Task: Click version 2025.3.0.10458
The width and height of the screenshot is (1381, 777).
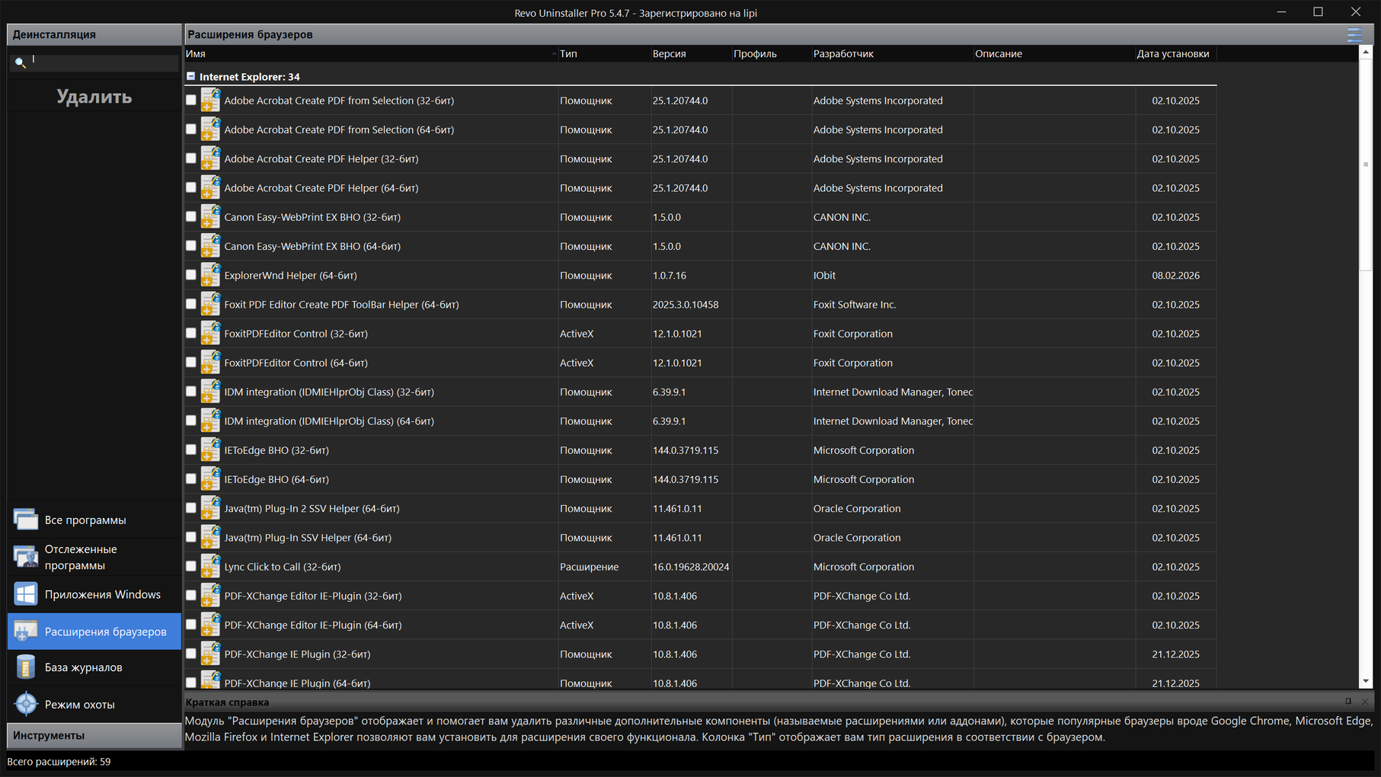Action: (x=686, y=304)
